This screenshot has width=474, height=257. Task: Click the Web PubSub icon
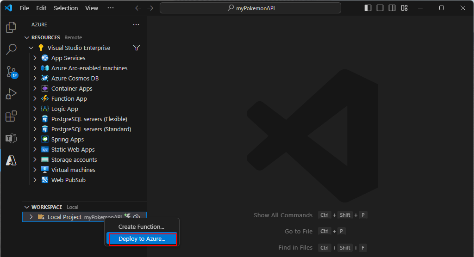point(45,180)
